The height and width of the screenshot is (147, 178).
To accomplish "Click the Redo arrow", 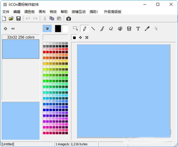I will tap(35, 18).
